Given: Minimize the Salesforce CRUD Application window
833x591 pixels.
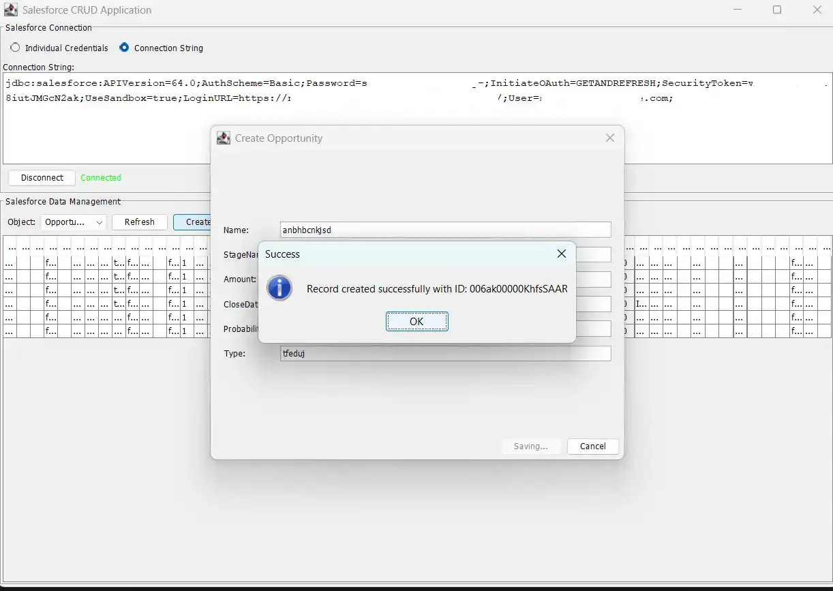Looking at the screenshot, I should [x=738, y=10].
